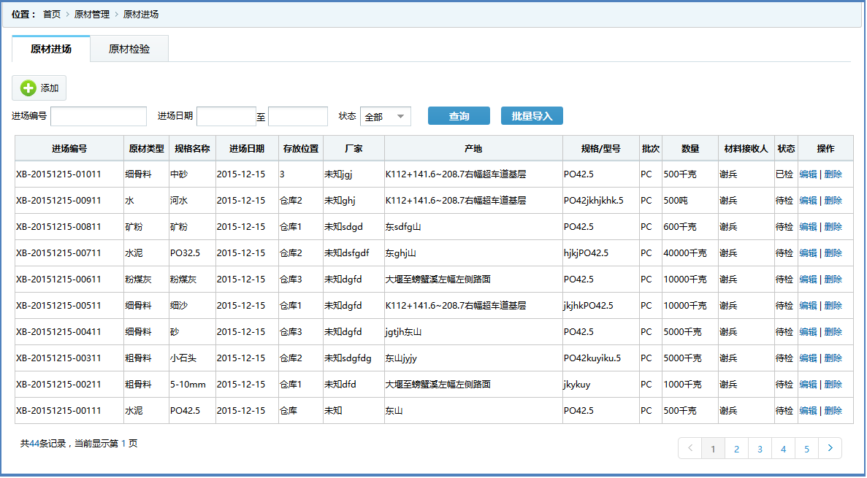Click 删除 for XB-20151215-00111 row

pyautogui.click(x=833, y=411)
